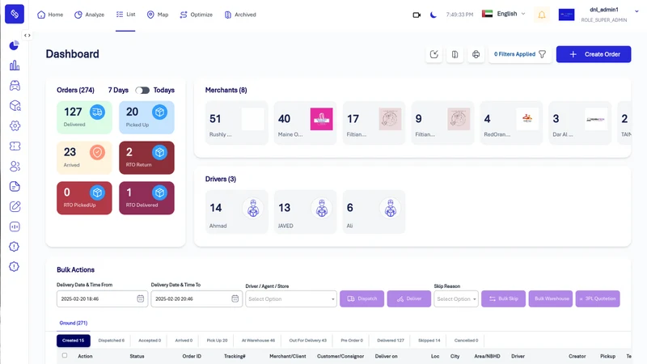Image resolution: width=647 pixels, height=364 pixels.
Task: Open the 127 Delivered card
Action: [x=84, y=117]
